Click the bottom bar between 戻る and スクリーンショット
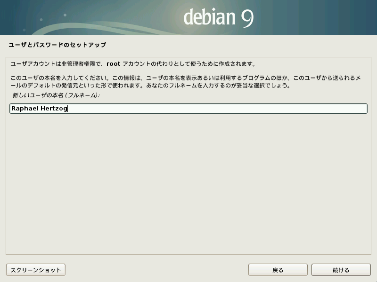The image size is (377, 282). tap(156, 269)
